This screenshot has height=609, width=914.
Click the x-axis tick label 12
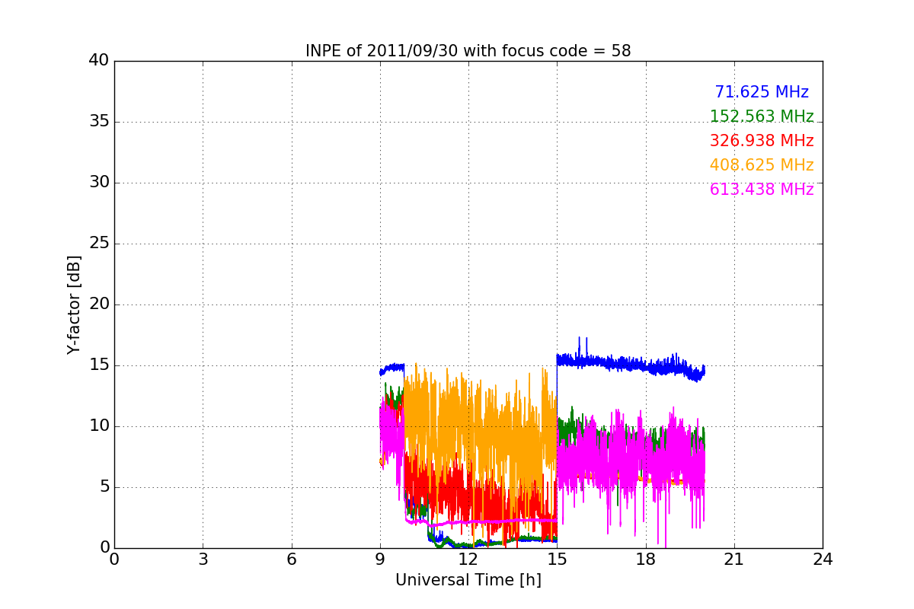coord(468,560)
